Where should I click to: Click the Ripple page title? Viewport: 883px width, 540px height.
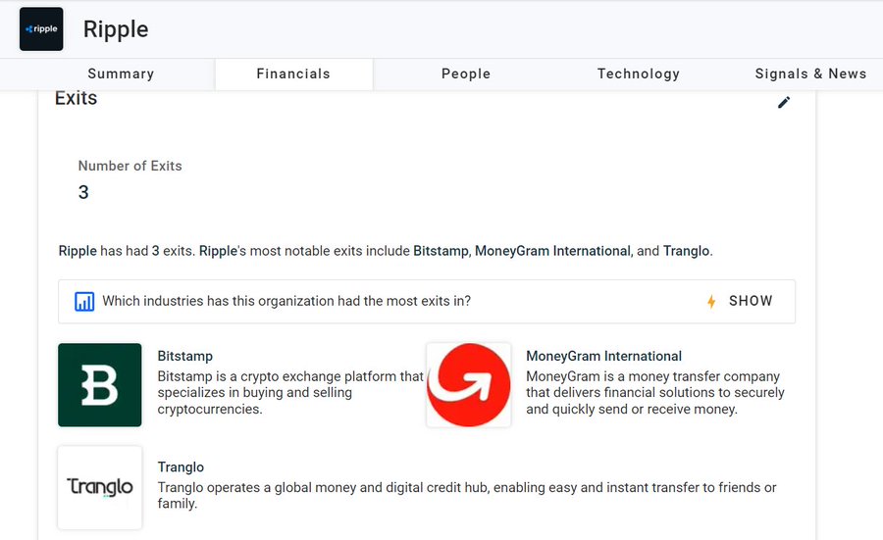(x=116, y=29)
